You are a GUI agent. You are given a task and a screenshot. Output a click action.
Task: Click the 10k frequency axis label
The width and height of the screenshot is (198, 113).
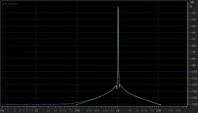(159, 110)
